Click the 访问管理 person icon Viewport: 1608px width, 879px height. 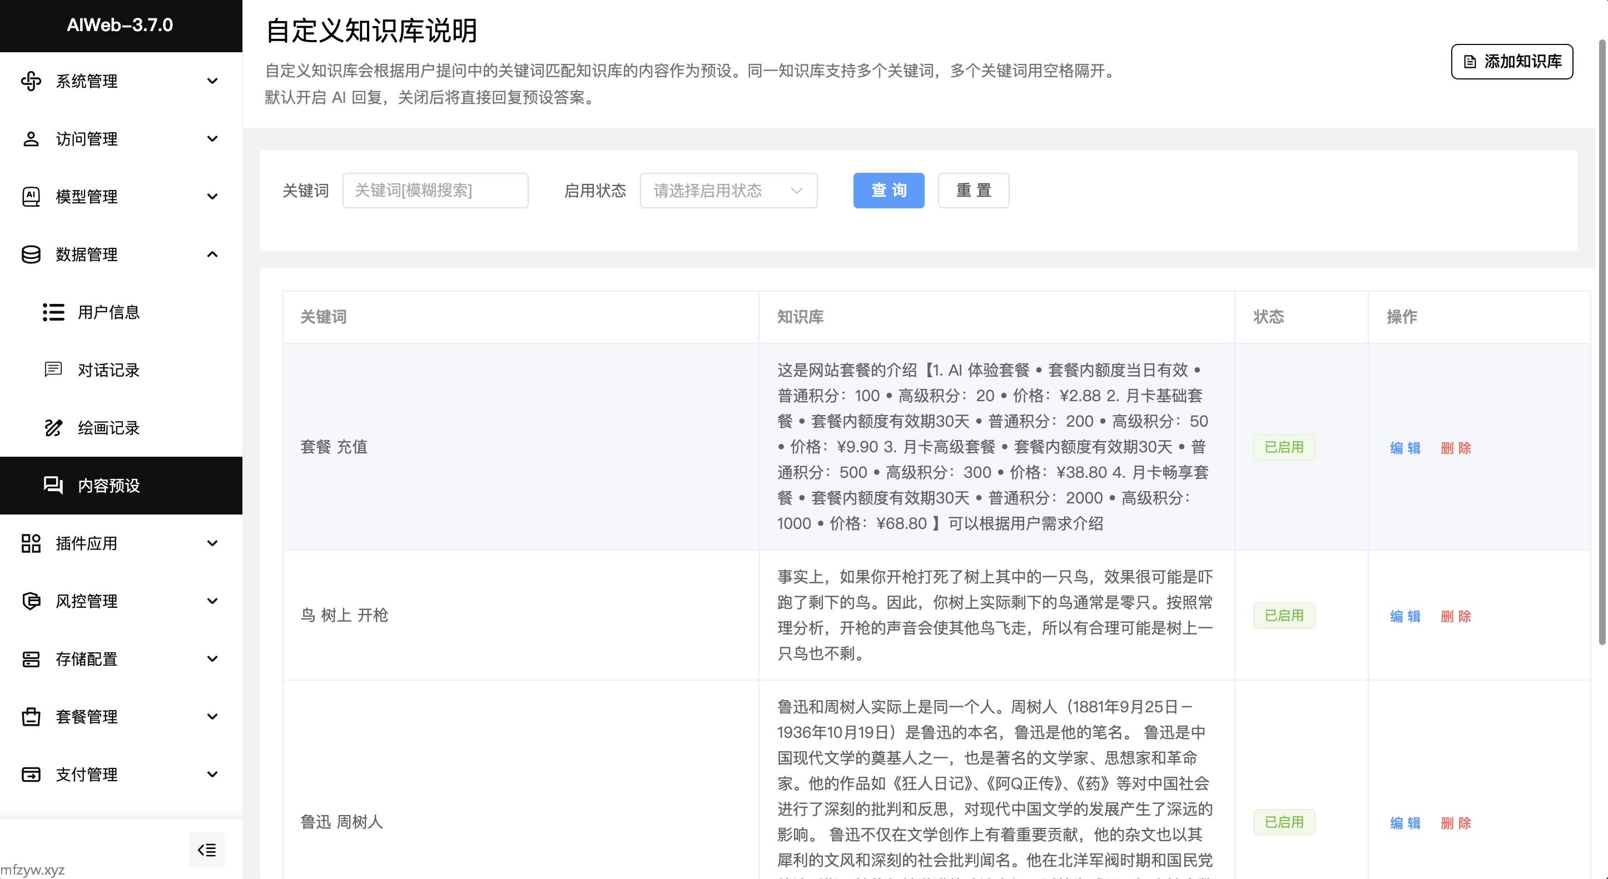click(31, 138)
